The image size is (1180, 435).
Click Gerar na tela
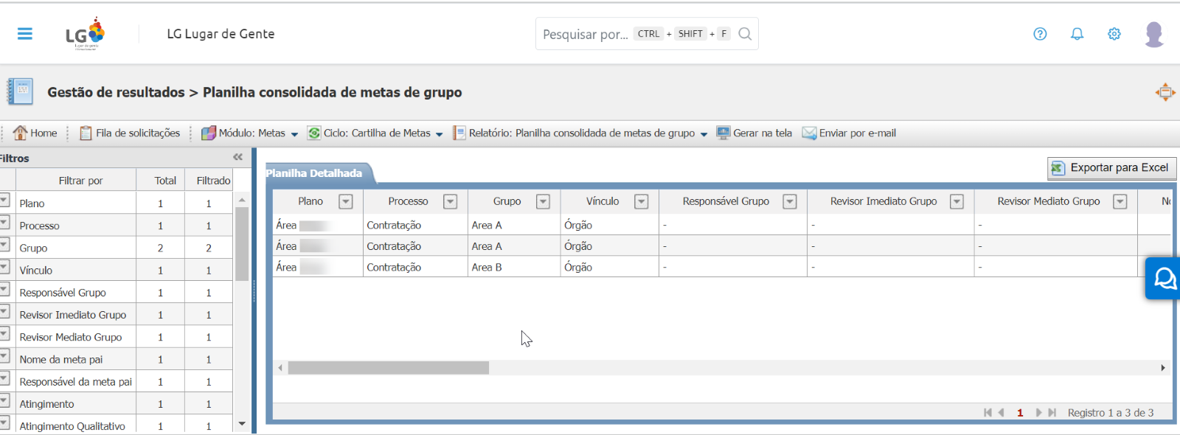point(754,133)
